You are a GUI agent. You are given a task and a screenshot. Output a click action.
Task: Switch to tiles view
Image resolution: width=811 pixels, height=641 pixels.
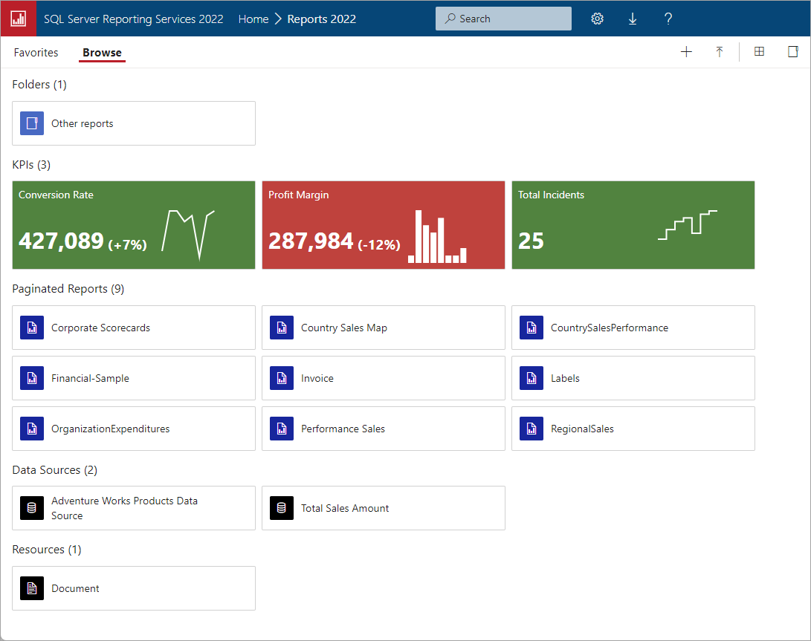coord(759,51)
